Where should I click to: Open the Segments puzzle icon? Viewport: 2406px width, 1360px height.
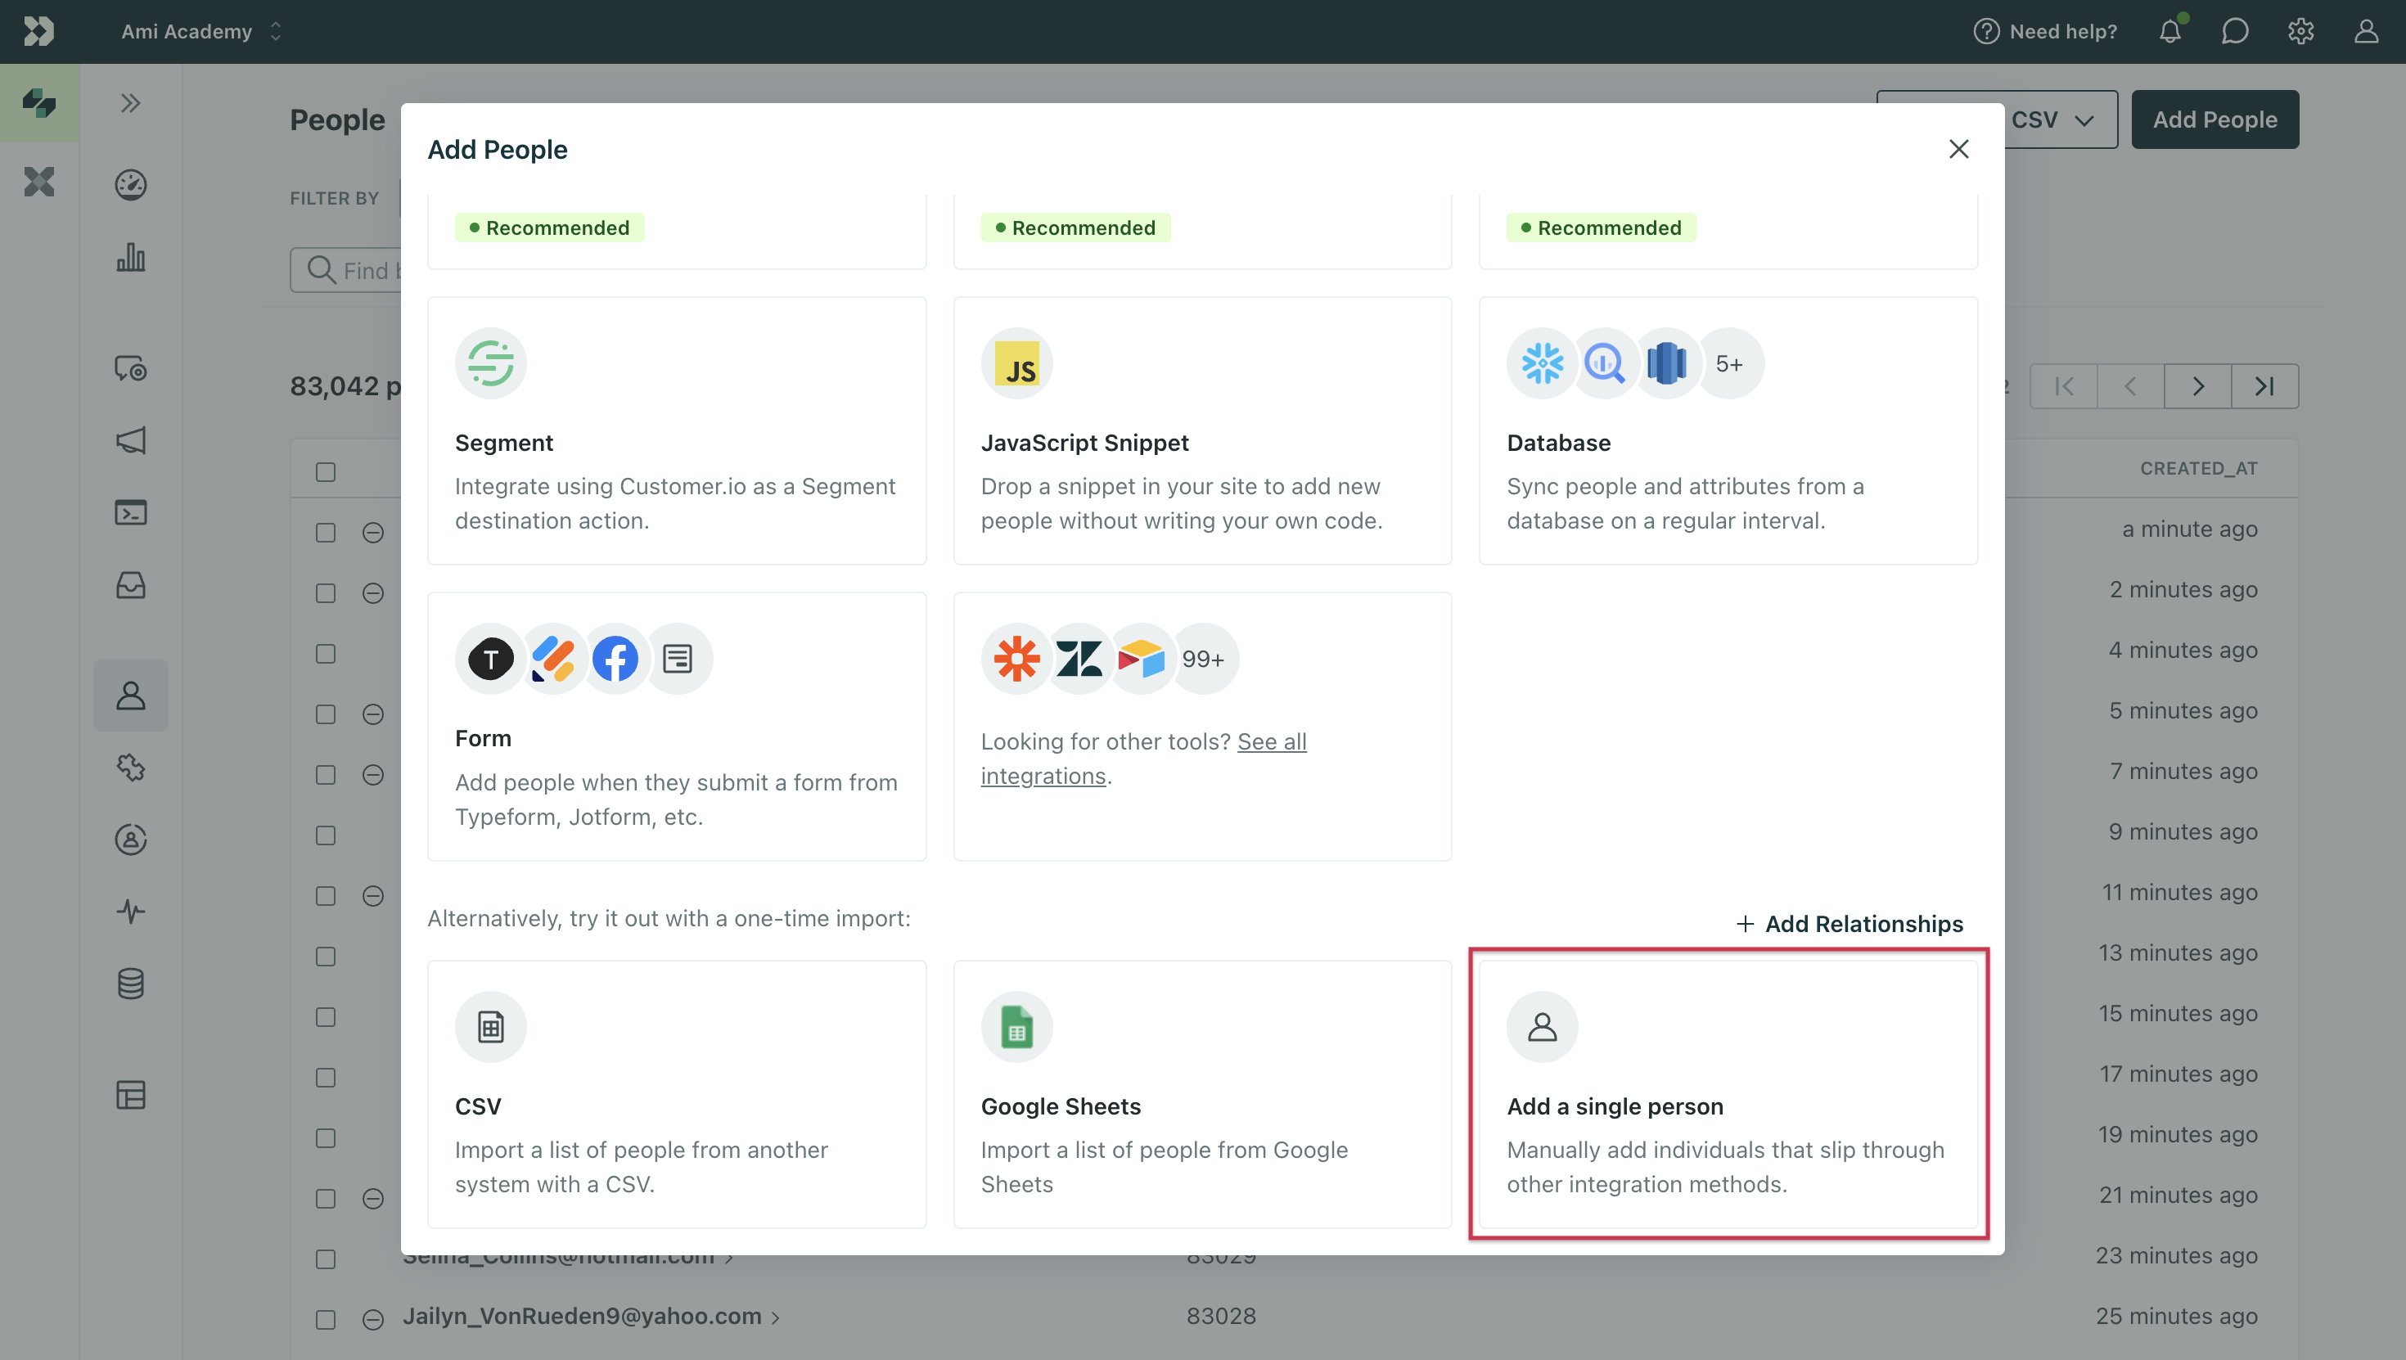pos(130,767)
